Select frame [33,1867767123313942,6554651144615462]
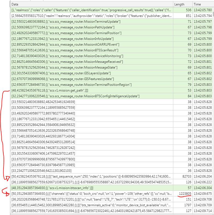The width and height of the screenshot is (214, 215). [111, 119]
